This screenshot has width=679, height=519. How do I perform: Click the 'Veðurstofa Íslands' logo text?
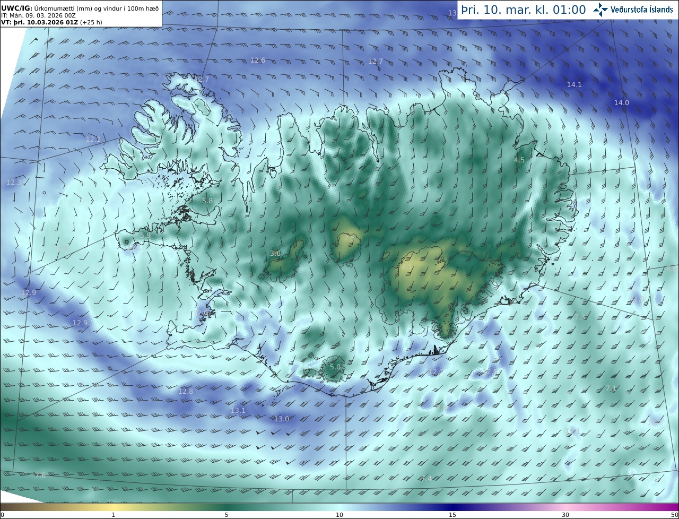641,10
